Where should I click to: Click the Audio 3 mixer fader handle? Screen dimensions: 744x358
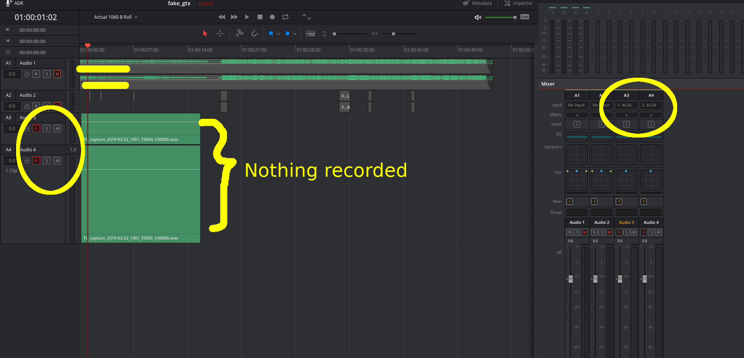620,279
